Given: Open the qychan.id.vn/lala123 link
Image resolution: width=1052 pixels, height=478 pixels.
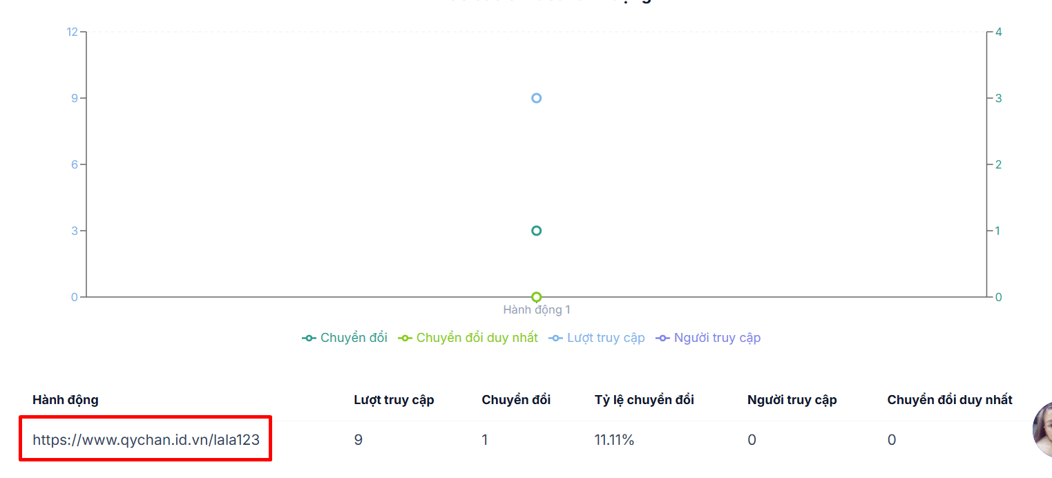Looking at the screenshot, I should click(146, 440).
